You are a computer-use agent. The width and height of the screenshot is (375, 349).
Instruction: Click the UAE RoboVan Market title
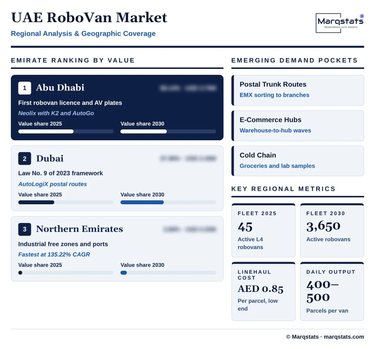pos(89,17)
